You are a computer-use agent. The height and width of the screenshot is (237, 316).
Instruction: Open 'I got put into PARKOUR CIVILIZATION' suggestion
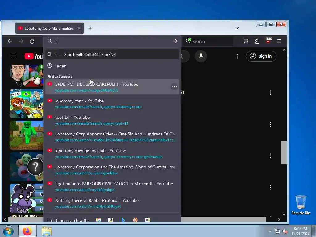[x=112, y=187]
